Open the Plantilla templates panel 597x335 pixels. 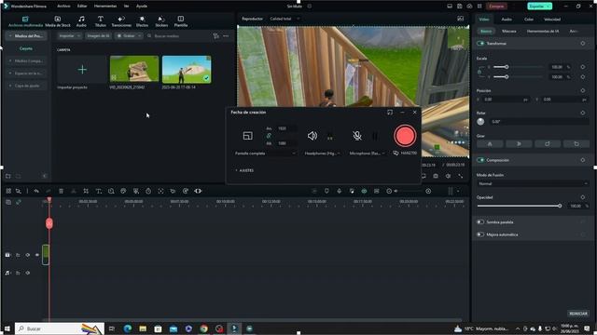tap(180, 21)
